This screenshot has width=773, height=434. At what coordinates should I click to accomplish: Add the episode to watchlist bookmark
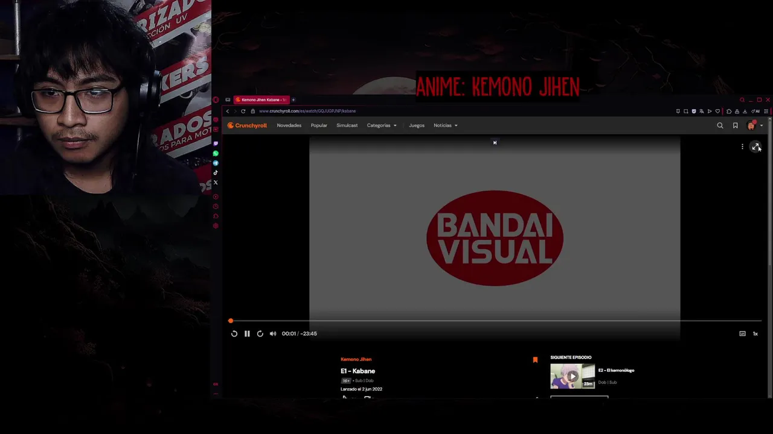coord(535,360)
